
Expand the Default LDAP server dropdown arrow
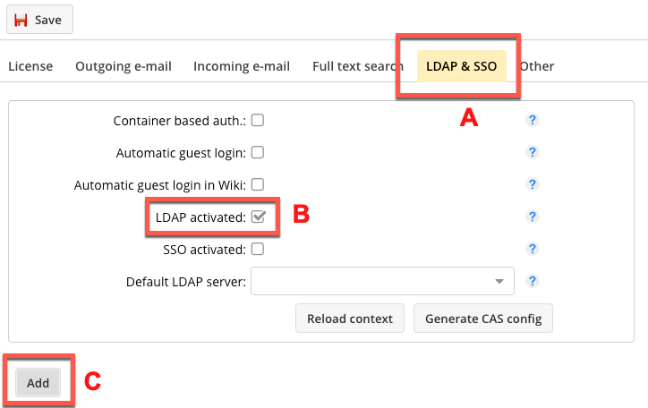pyautogui.click(x=499, y=281)
